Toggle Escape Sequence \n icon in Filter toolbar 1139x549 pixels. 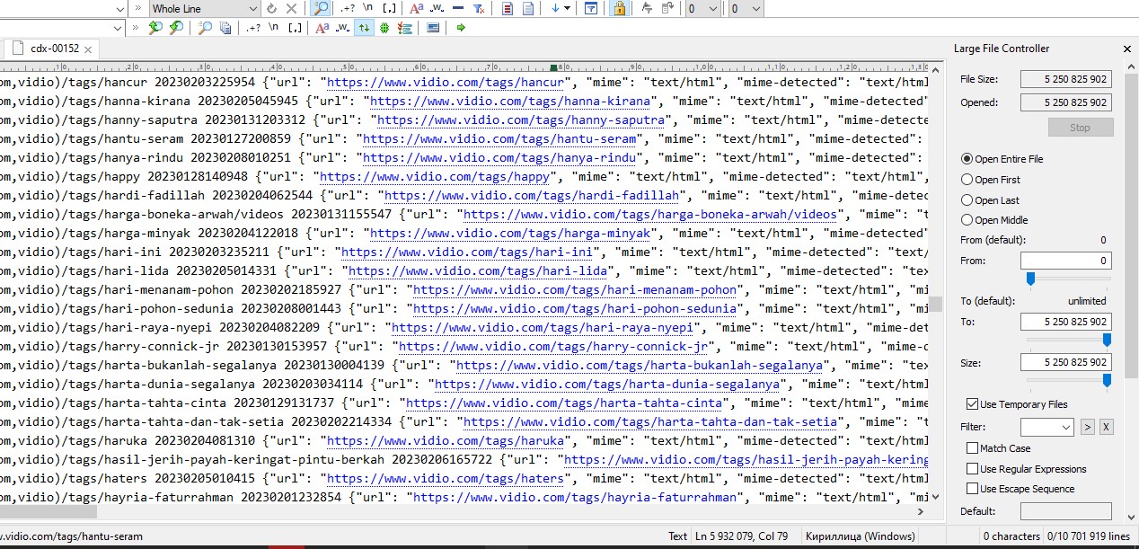click(x=368, y=8)
